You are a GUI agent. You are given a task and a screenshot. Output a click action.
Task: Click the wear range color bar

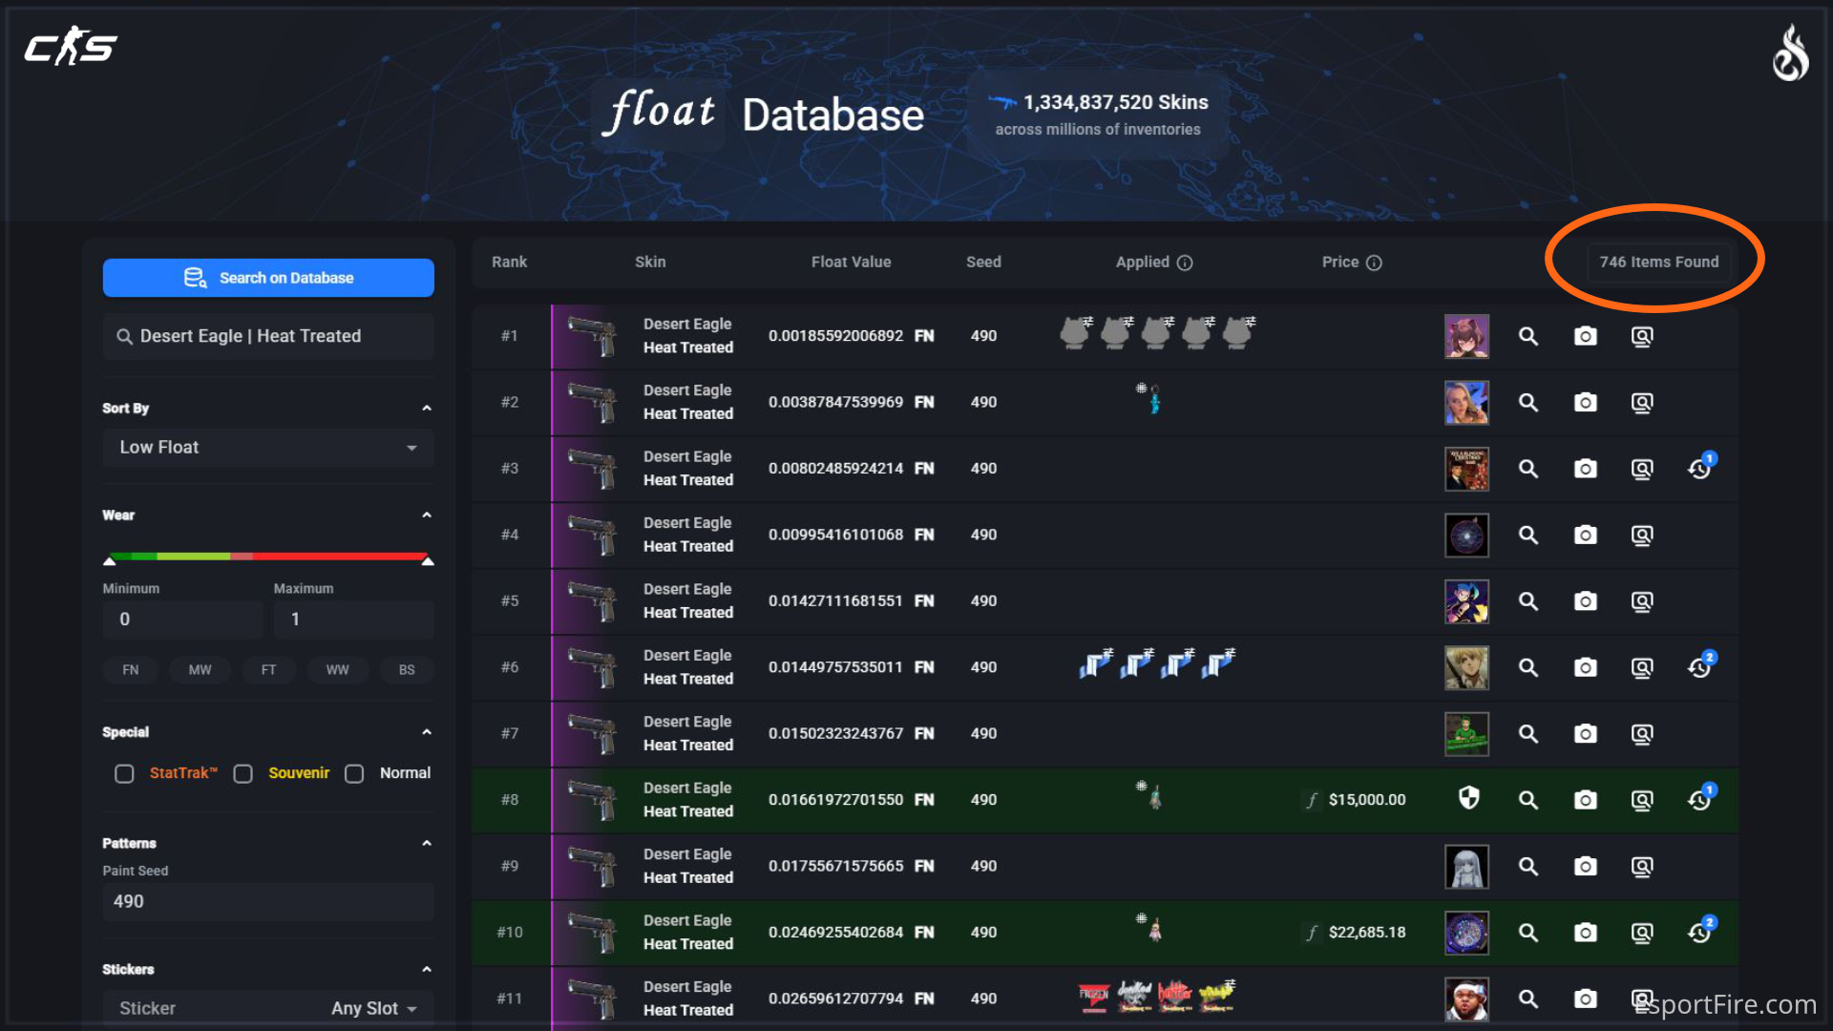[x=268, y=556]
